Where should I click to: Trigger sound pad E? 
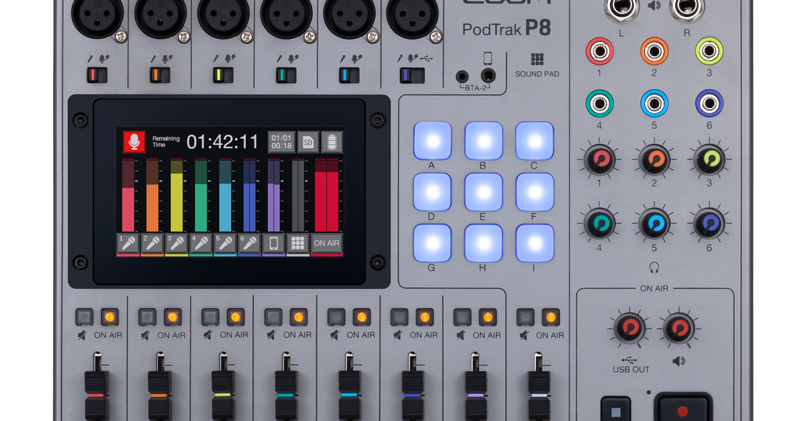pyautogui.click(x=484, y=192)
